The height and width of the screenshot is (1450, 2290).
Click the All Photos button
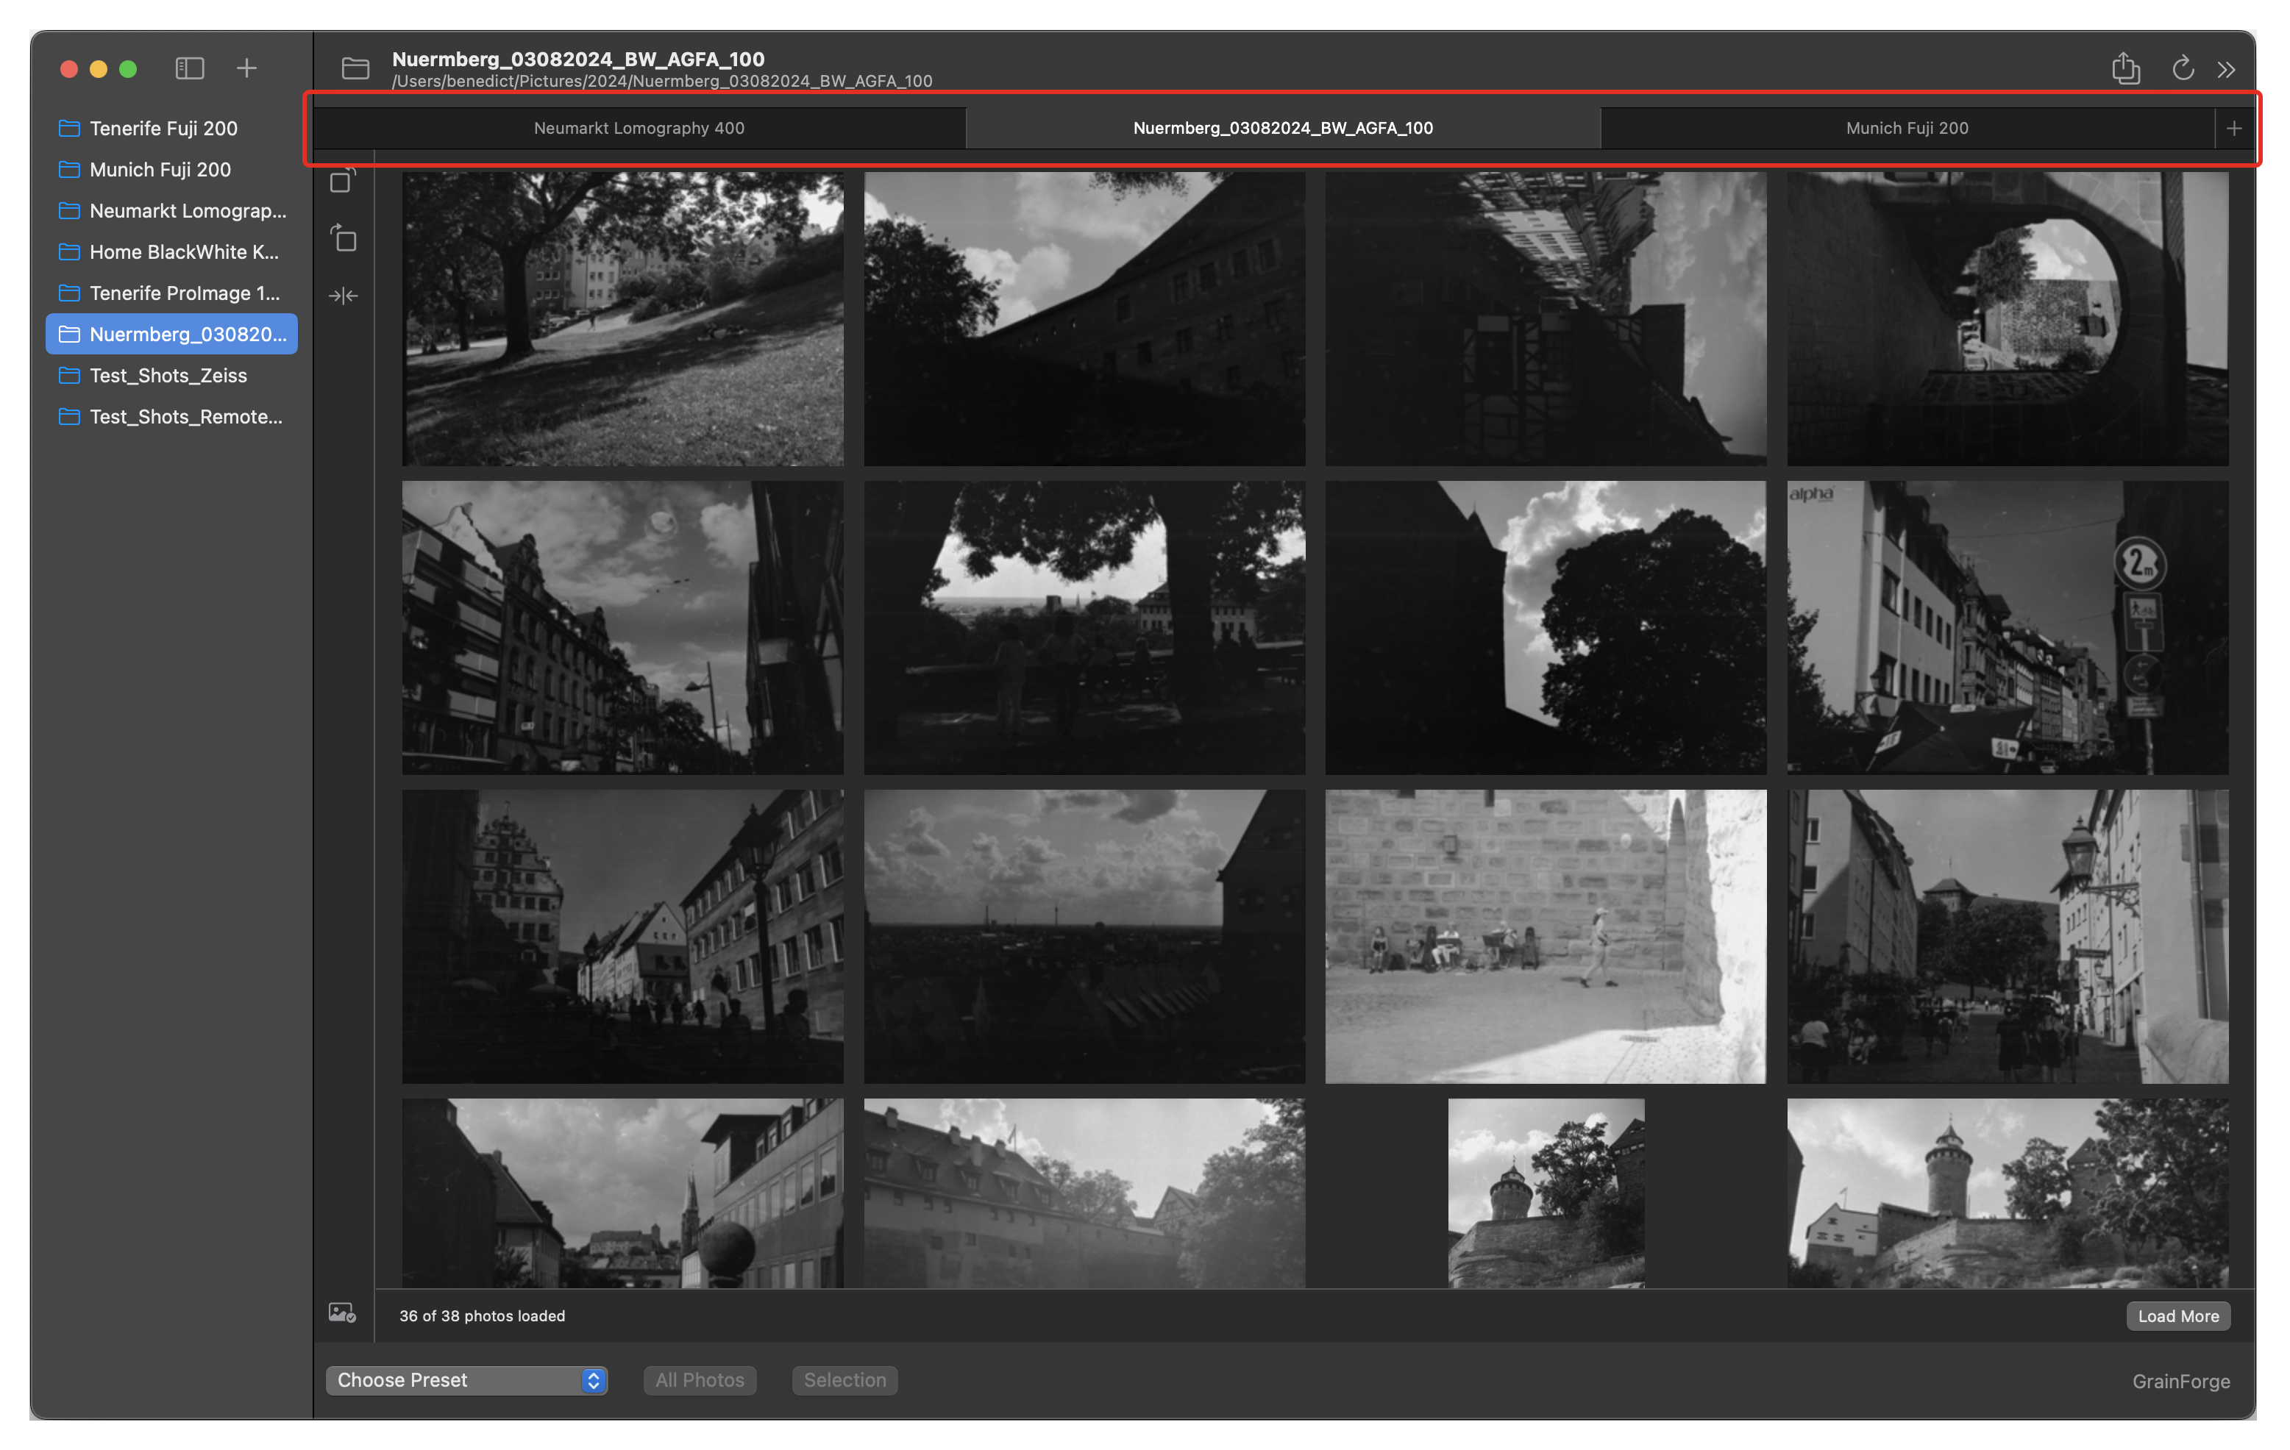click(x=699, y=1379)
